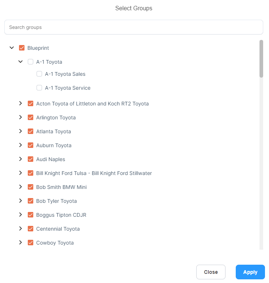Screen dimensions: 269x283
Task: Tick the A-1 Toyota Service checkbox
Action: [39, 88]
